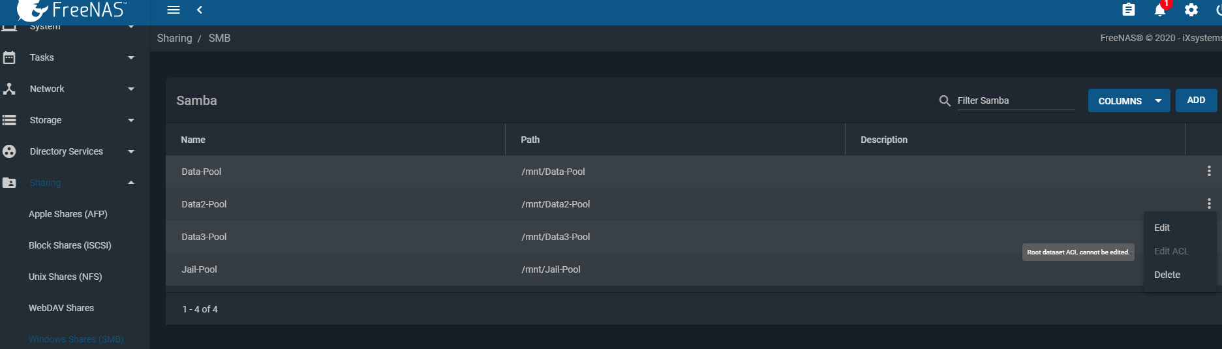Click the ADD button

coord(1196,100)
